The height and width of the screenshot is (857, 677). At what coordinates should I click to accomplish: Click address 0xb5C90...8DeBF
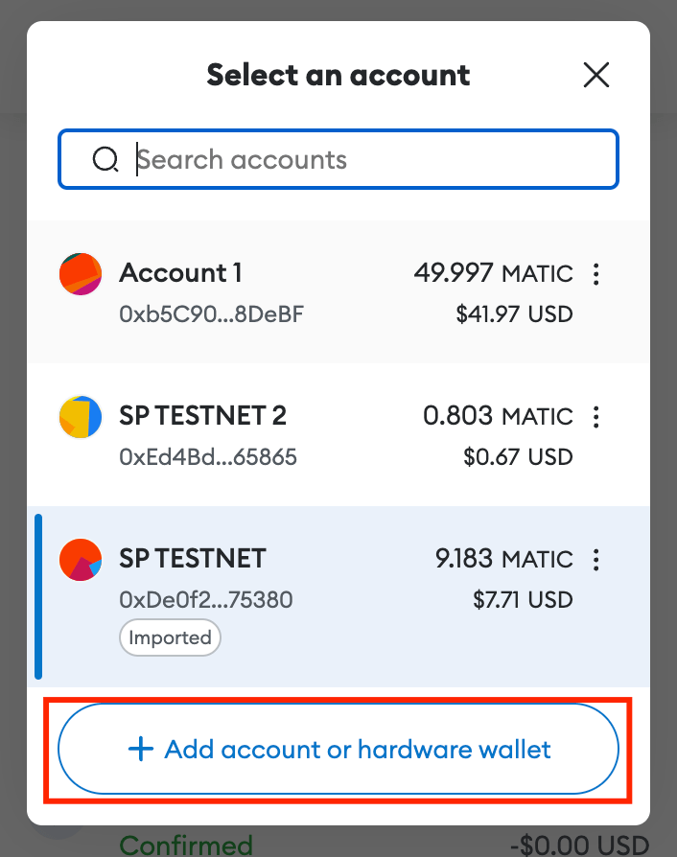coord(212,313)
